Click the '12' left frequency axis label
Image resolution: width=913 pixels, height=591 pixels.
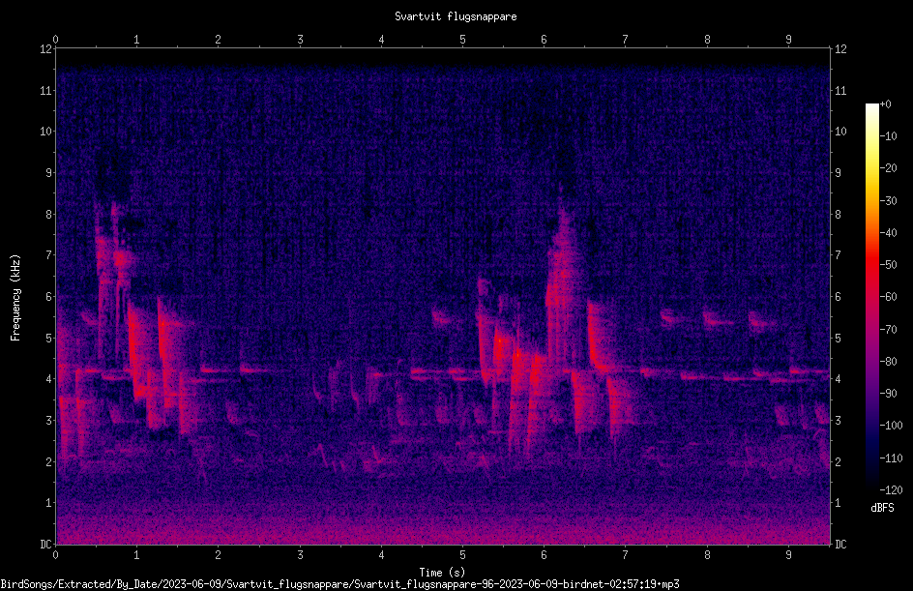pos(45,49)
